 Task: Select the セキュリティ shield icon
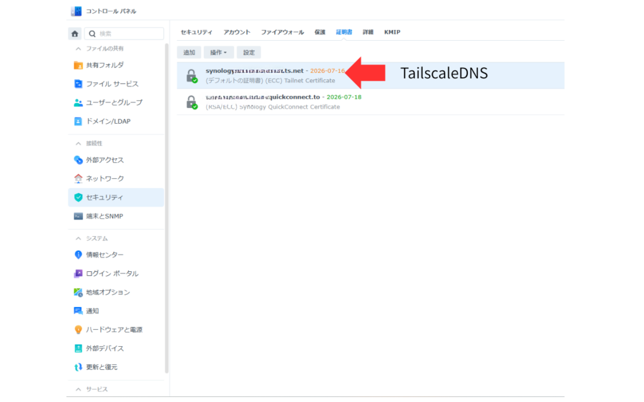click(78, 197)
